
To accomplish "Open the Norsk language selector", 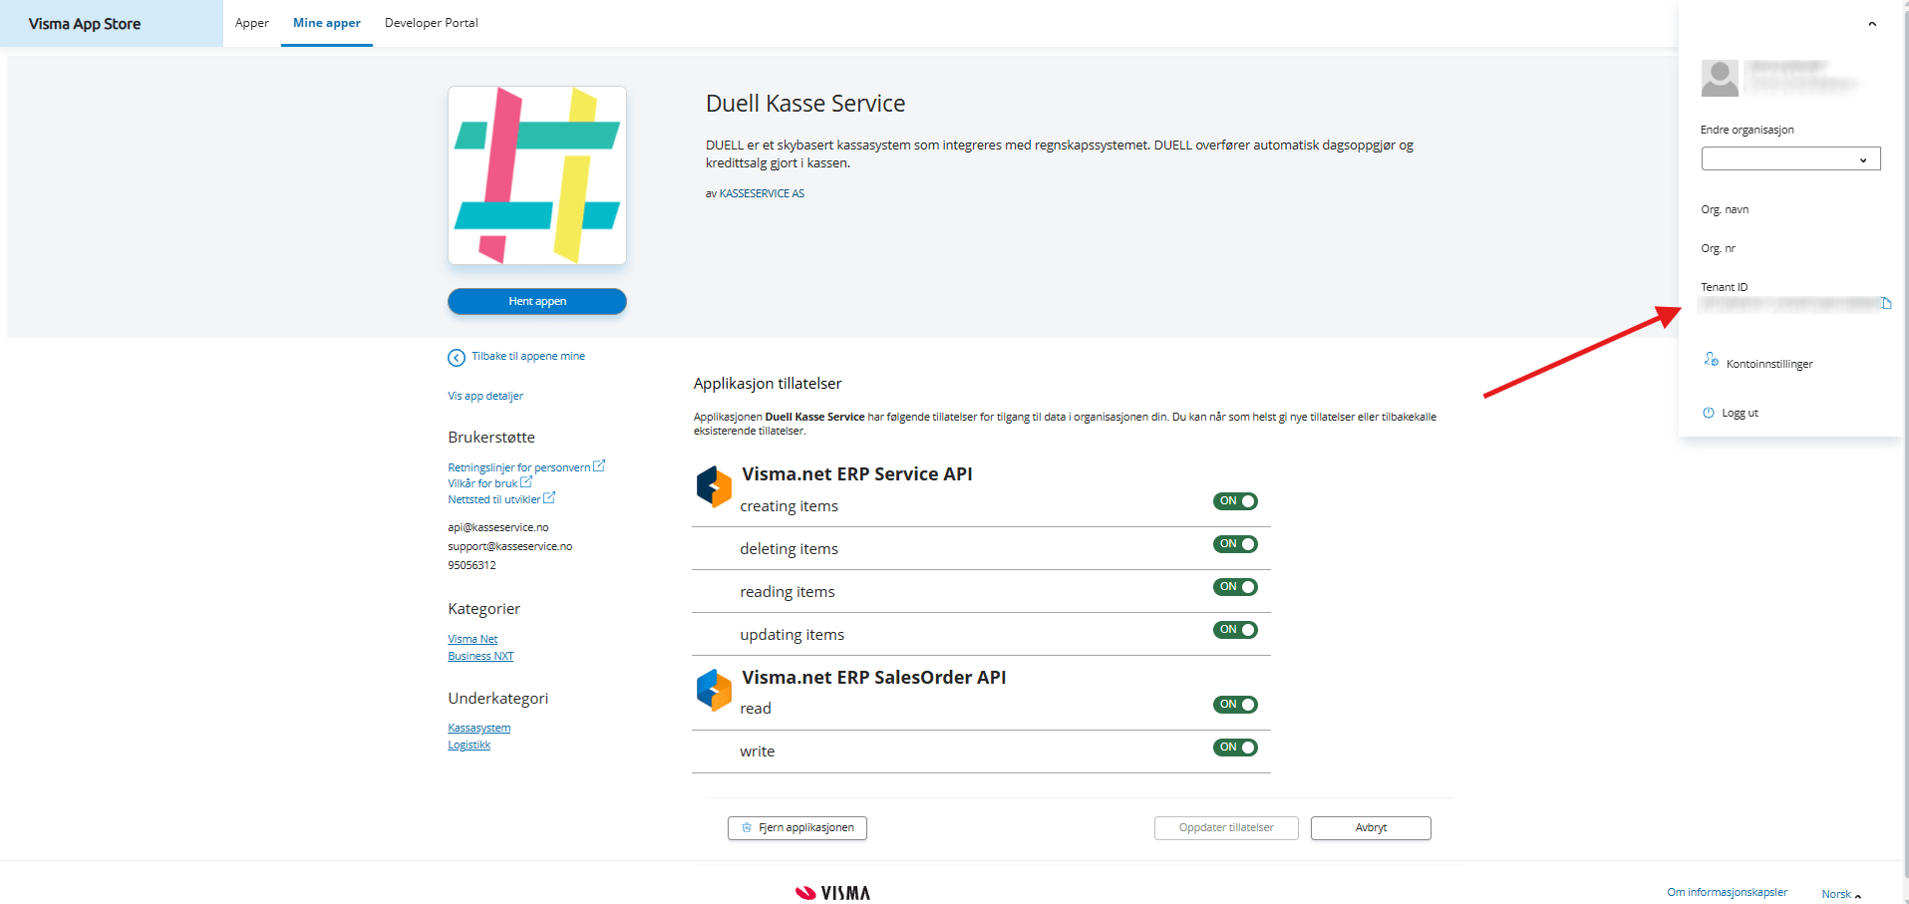I will click(x=1840, y=894).
